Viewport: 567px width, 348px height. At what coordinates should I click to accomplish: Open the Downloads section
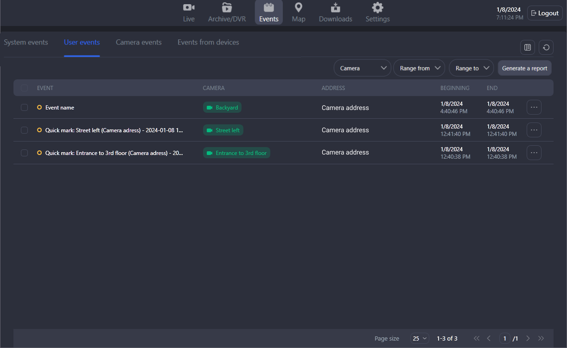[x=335, y=13]
